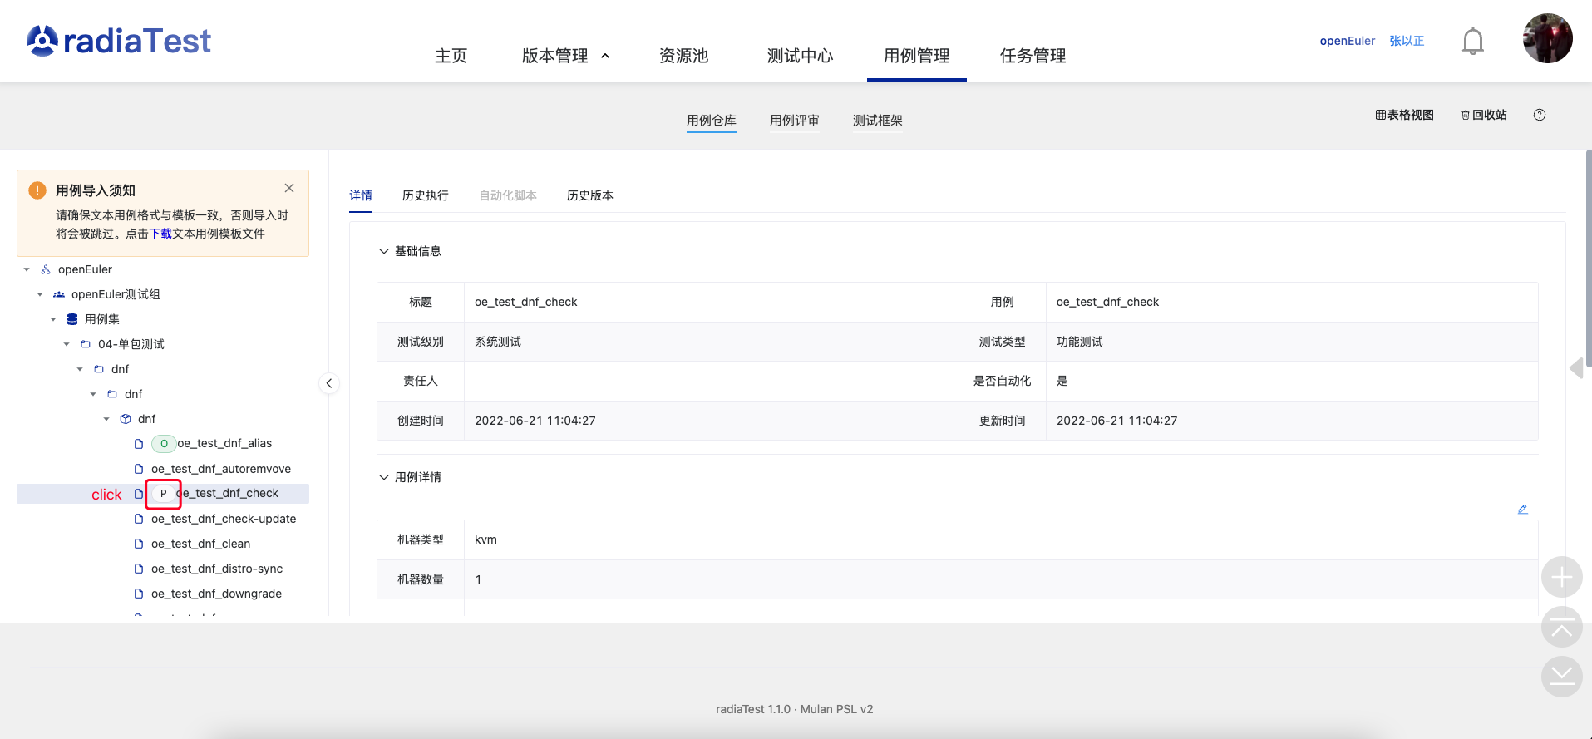Click the notification bell icon
Viewport: 1592px width, 739px height.
[1472, 41]
